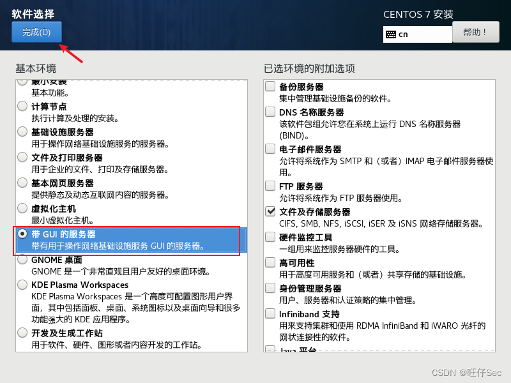Image resolution: width=511 pixels, height=383 pixels.
Task: Select the 计算节点 radio button
Action: point(22,106)
